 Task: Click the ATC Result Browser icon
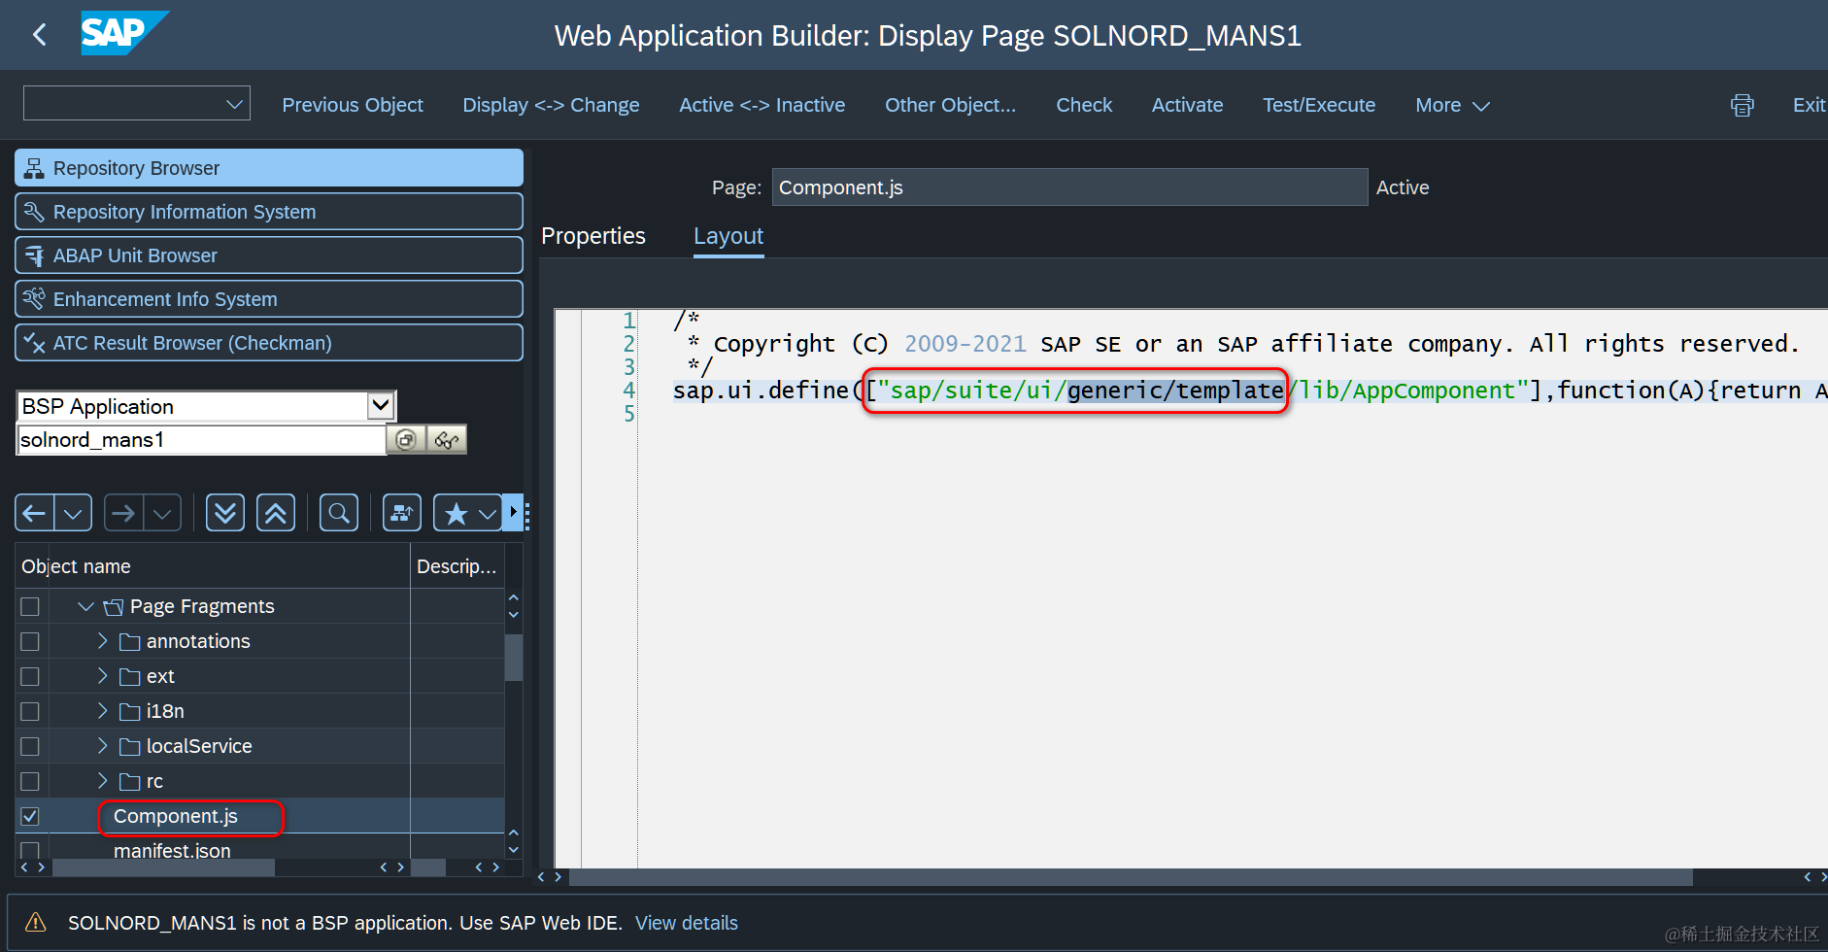coord(34,342)
